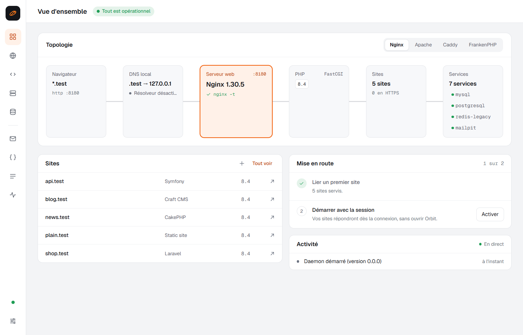The image size is (523, 335).
Task: Select the Sites topology card
Action: point(396,101)
